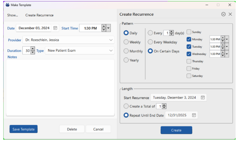The height and width of the screenshot is (142, 240).
Task: Uncheck the Monday checkbox
Action: pyautogui.click(x=189, y=39)
